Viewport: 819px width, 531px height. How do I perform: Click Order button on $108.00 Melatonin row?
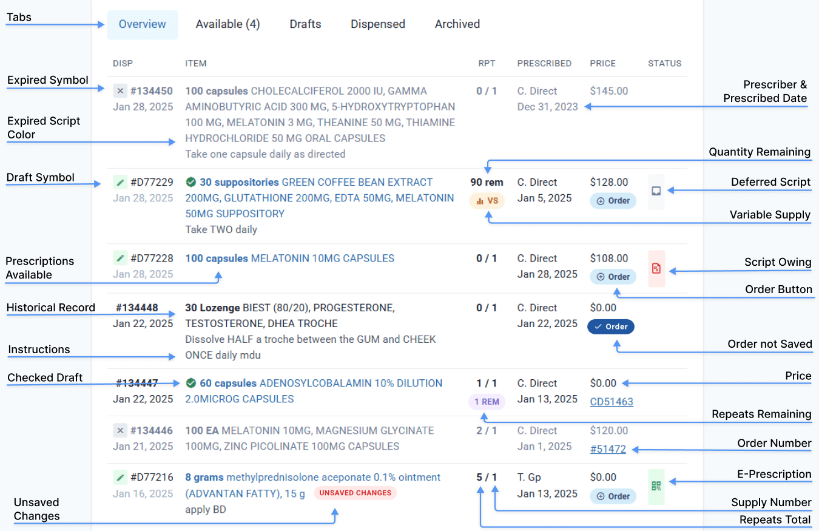[x=613, y=277]
